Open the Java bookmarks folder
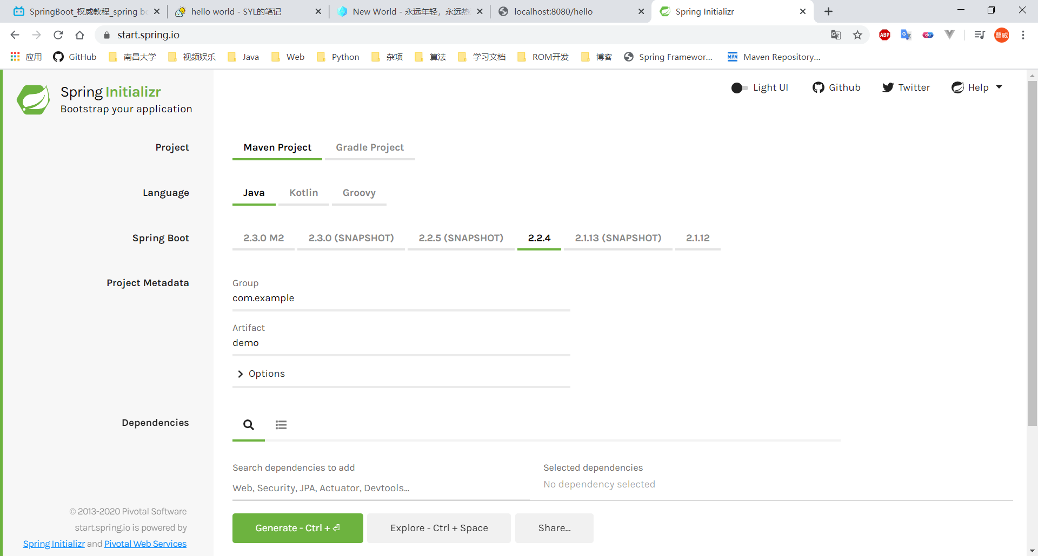The image size is (1038, 556). 243,57
